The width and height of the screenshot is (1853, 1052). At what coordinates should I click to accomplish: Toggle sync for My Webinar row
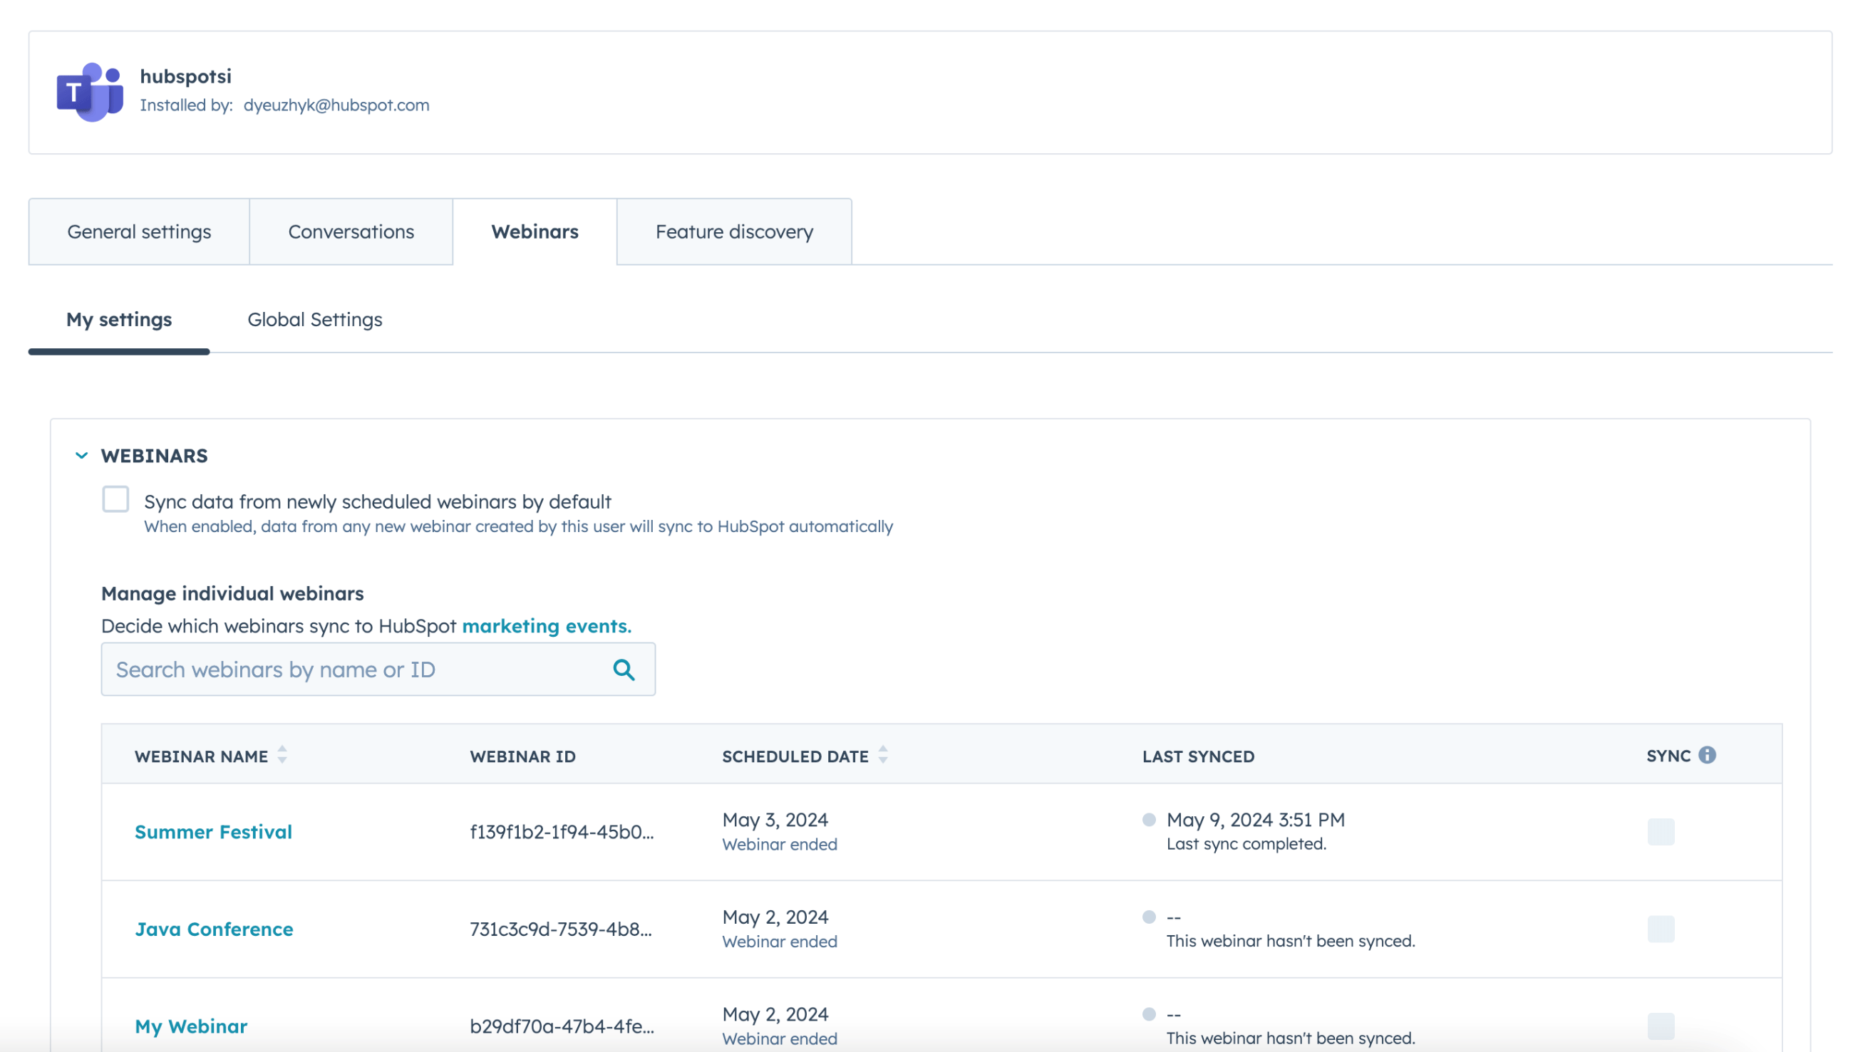tap(1661, 1026)
